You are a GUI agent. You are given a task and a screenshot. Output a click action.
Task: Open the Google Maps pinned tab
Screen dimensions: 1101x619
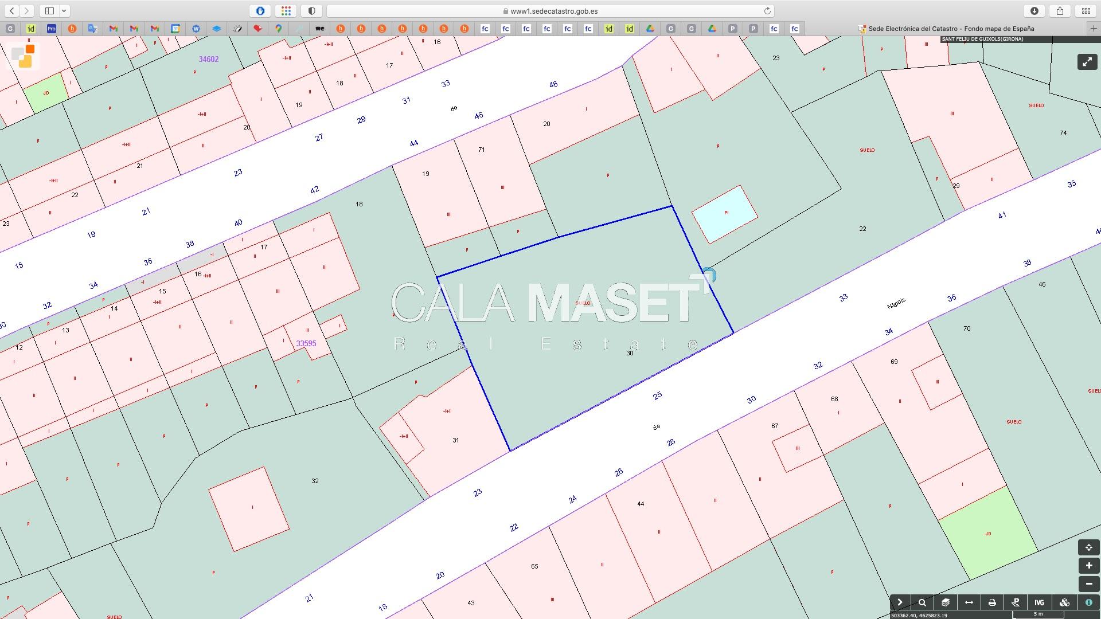pos(279,29)
